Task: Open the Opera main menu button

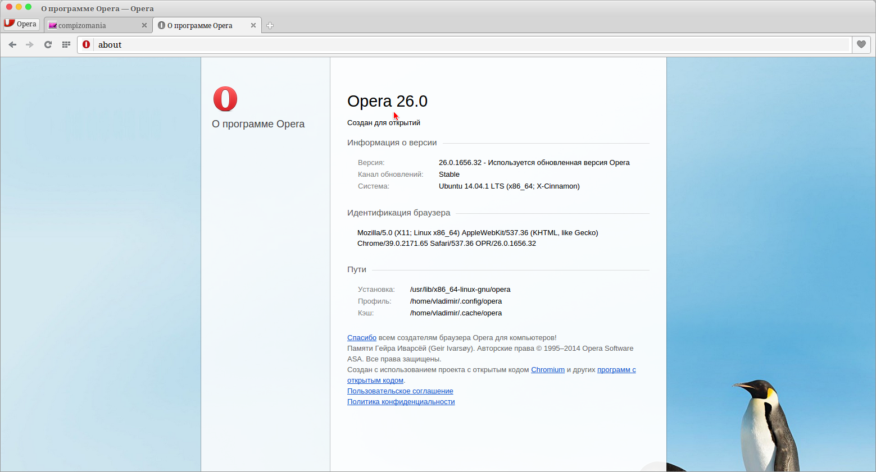Action: [x=21, y=24]
